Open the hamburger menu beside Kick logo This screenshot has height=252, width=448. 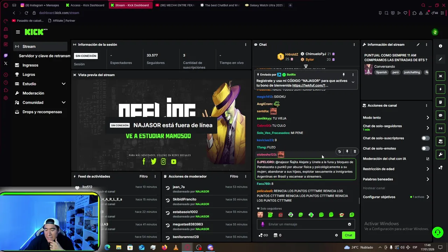18,32
